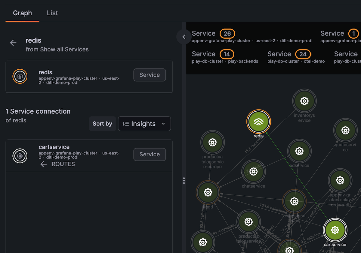This screenshot has height=253, width=361.
Task: Collapse the left details panel with the chevron
Action: (x=184, y=37)
